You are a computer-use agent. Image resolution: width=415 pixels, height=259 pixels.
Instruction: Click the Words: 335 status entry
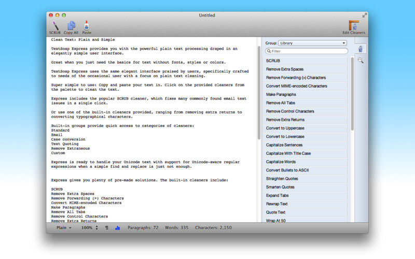177,227
